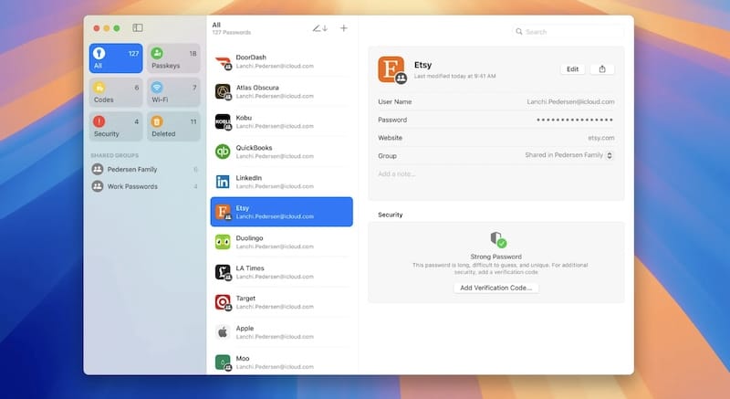Click the Apple entry name
This screenshot has height=399, width=730.
tap(245, 328)
